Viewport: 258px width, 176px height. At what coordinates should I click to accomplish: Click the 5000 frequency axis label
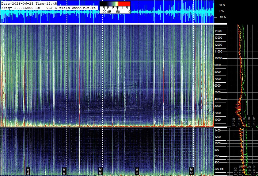coord(218,92)
